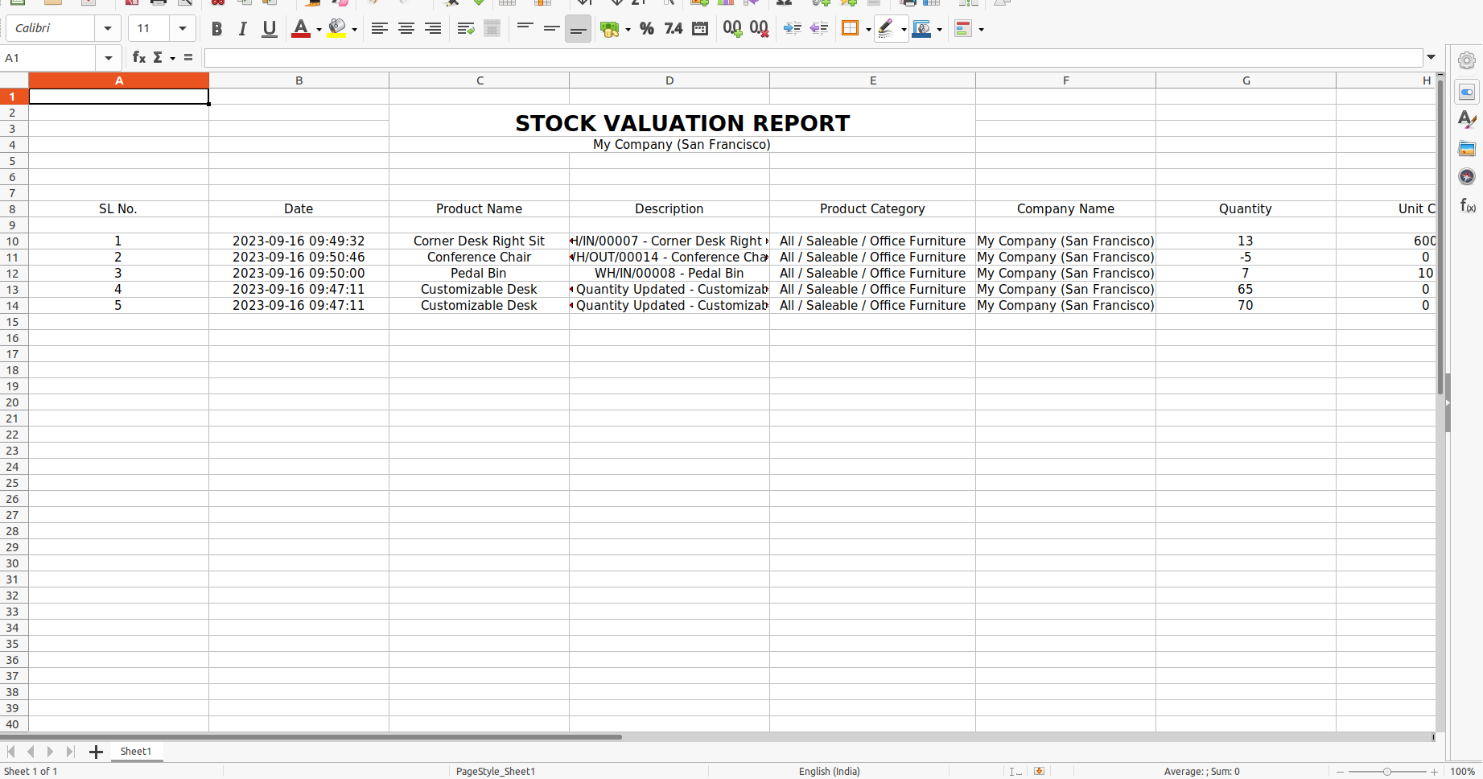Open sidebar Styles panel

click(1467, 120)
